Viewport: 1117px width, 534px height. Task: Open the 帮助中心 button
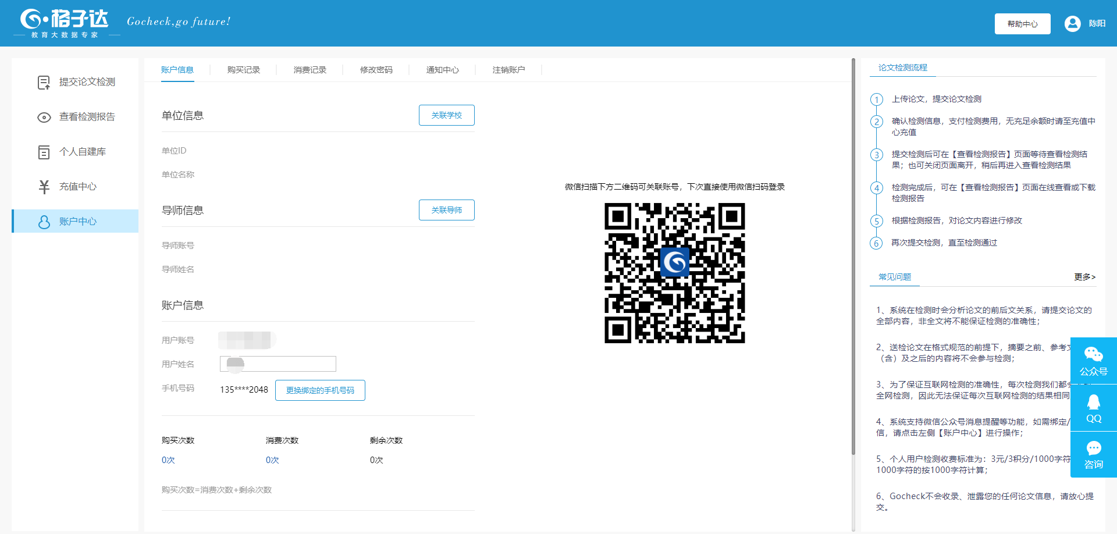(x=1023, y=24)
